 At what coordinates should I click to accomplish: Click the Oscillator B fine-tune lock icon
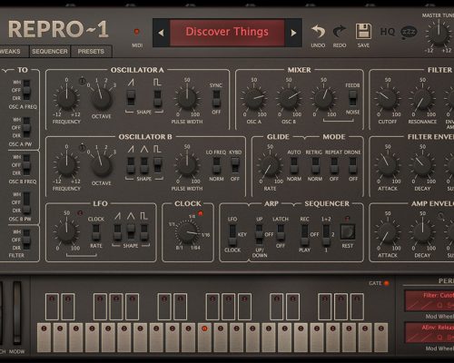pos(82,148)
